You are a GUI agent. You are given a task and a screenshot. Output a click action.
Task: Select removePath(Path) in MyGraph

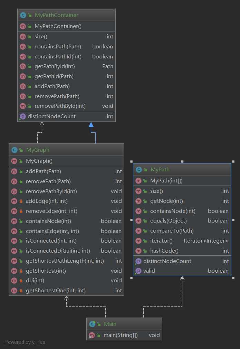coord(66,181)
